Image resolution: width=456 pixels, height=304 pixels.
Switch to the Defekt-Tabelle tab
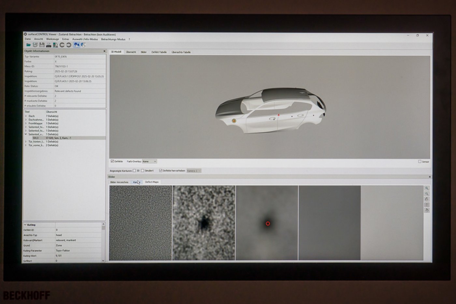point(159,52)
